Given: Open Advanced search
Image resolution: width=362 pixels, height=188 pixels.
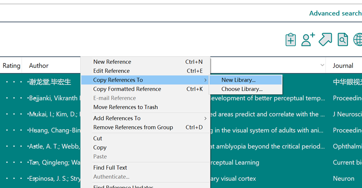Looking at the screenshot, I should tap(336, 13).
